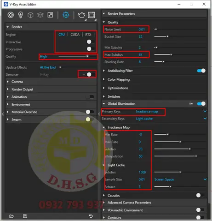
Task: Disable the Antialiasing Filter switch
Action: click(201, 71)
